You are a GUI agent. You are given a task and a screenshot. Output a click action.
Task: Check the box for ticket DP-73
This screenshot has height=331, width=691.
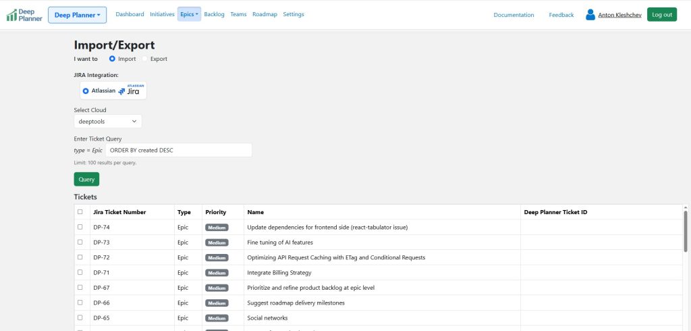tap(80, 242)
